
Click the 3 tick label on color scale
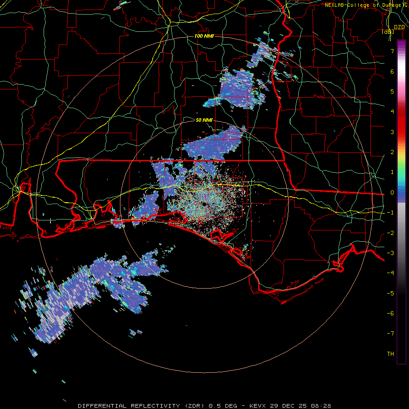(392, 132)
